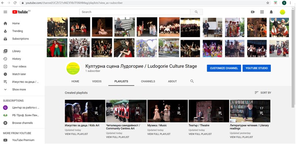This screenshot has width=296, height=144.
Task: Click the Музика / Music playlist title
Action: click(157, 125)
